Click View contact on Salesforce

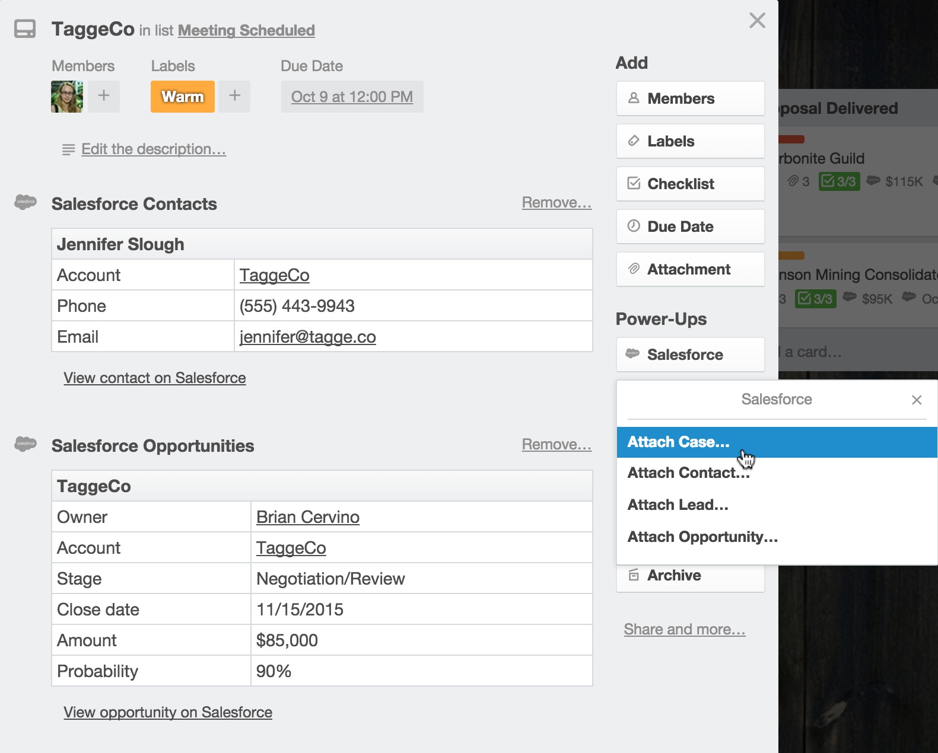[x=155, y=378]
